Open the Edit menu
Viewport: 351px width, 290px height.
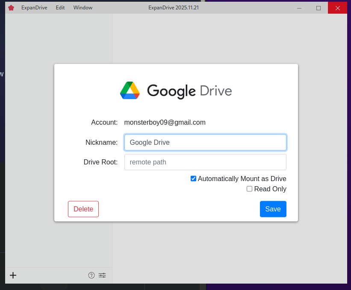[x=60, y=8]
